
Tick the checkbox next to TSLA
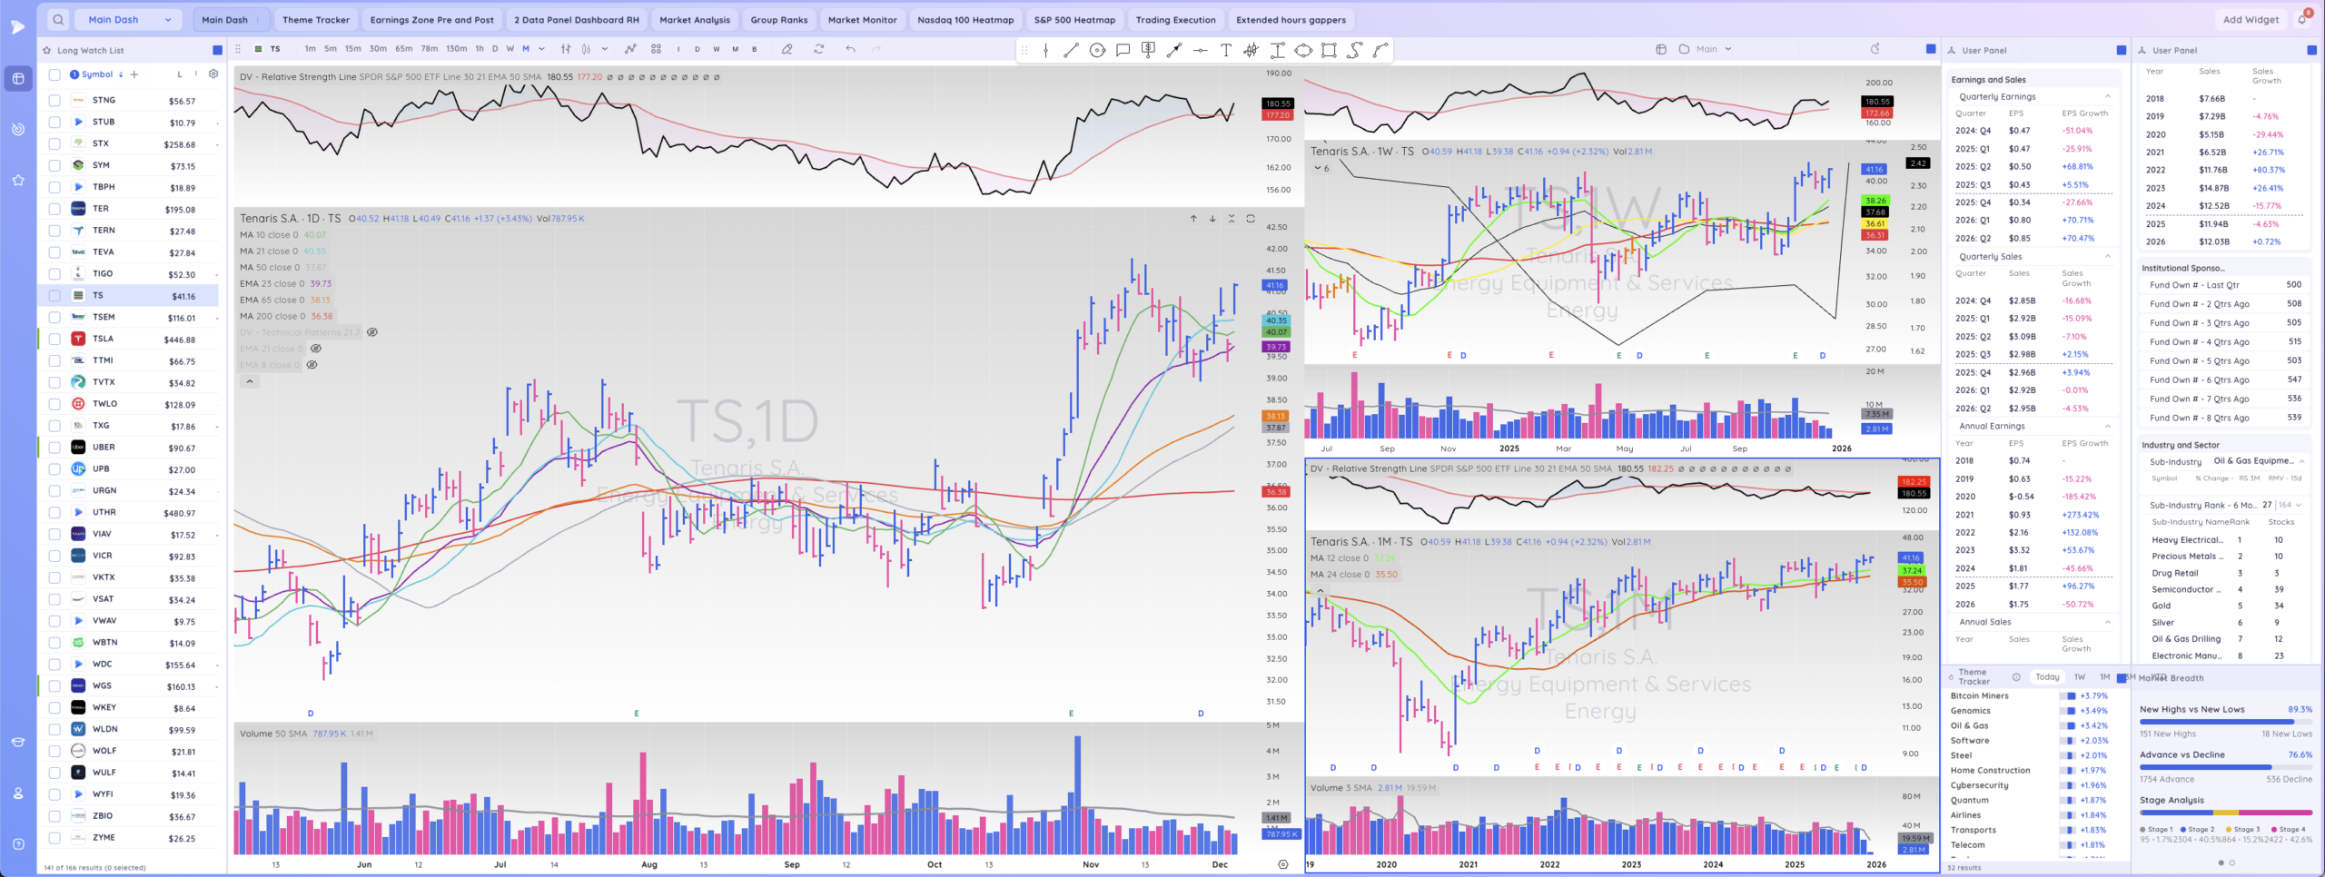54,339
